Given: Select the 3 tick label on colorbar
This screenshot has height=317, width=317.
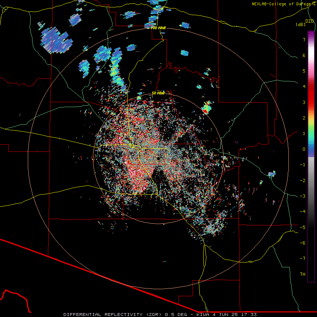Looking at the screenshot, I should (304, 102).
